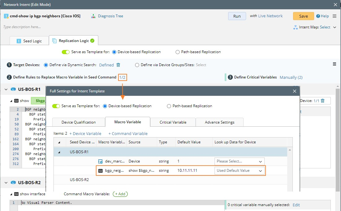Select Path-based Replication in the dialog
341x211 pixels.
[169, 106]
